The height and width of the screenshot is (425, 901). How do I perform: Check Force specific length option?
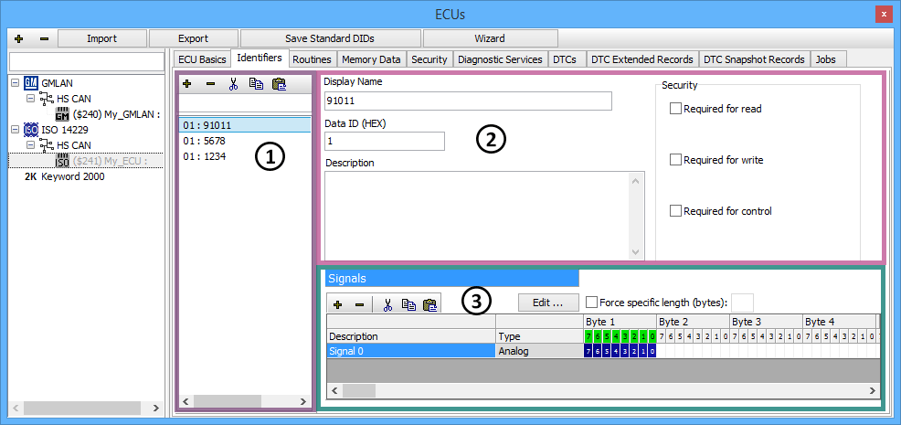(x=592, y=303)
